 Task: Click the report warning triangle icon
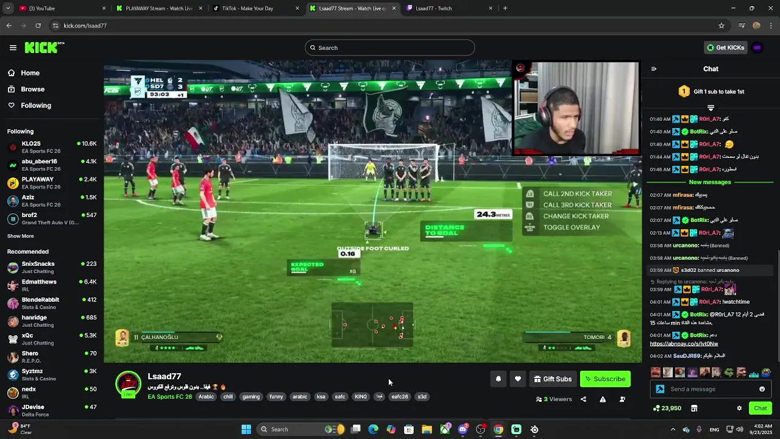(603, 399)
